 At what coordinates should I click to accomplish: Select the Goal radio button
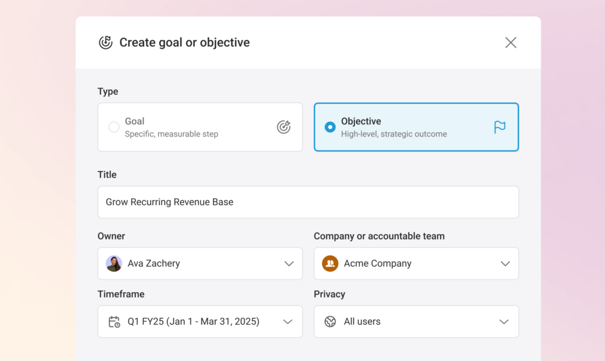tap(114, 127)
